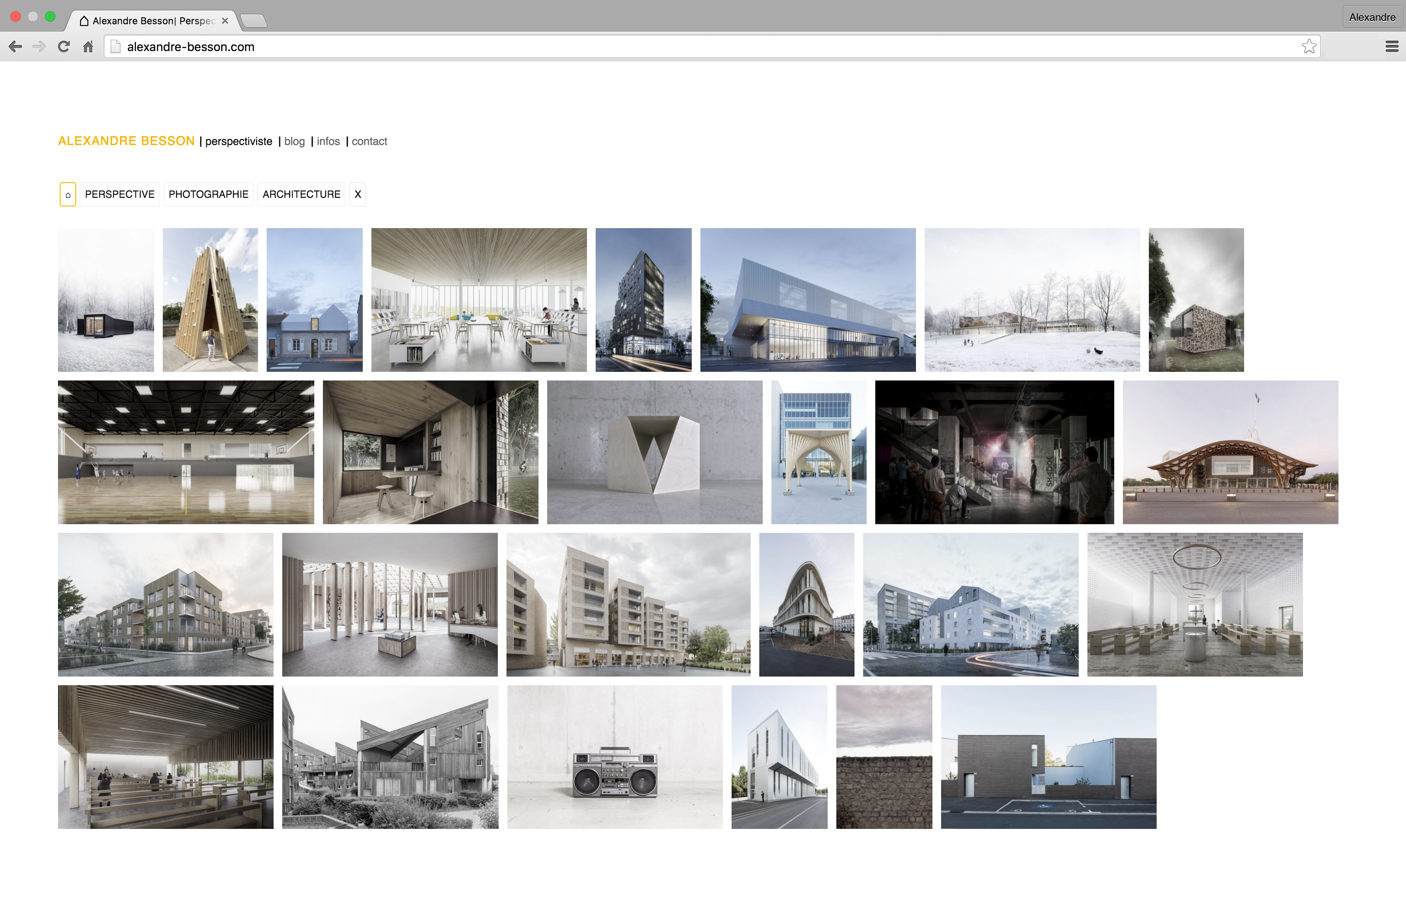Filter gallery by ARCHITECTURE
Screen dimensions: 1406x909
302,194
